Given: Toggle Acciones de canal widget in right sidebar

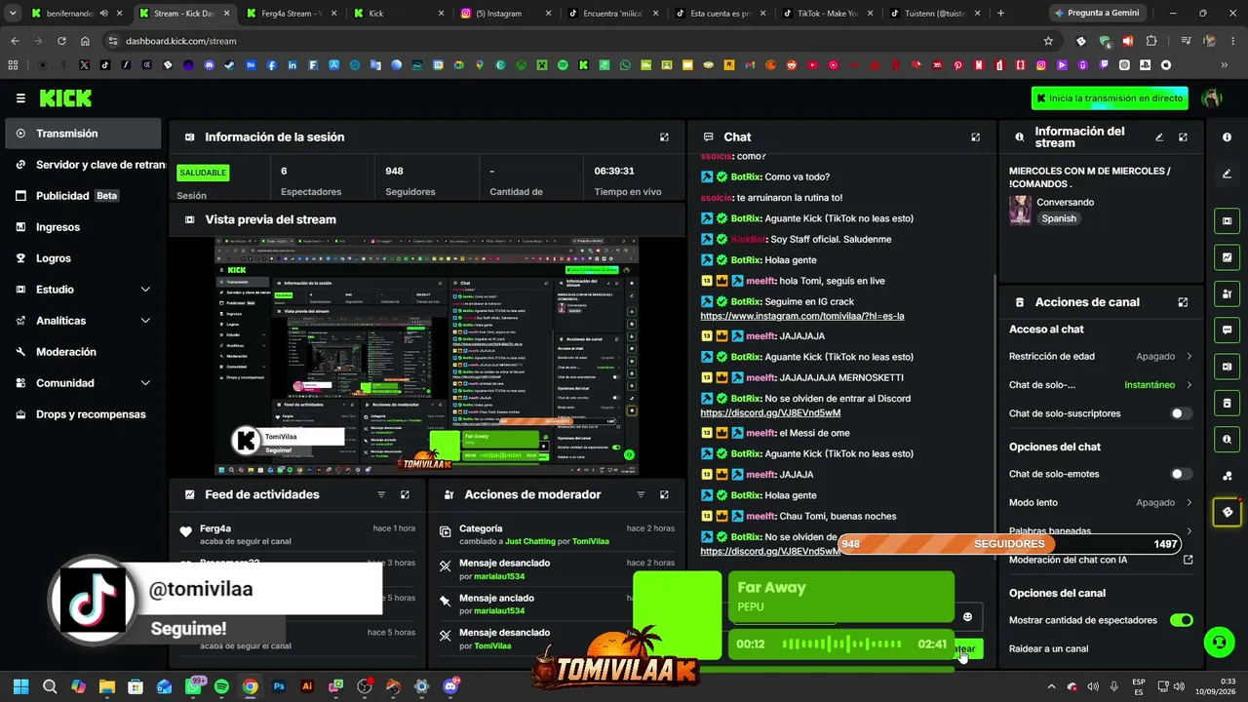Looking at the screenshot, I should click(x=1227, y=403).
